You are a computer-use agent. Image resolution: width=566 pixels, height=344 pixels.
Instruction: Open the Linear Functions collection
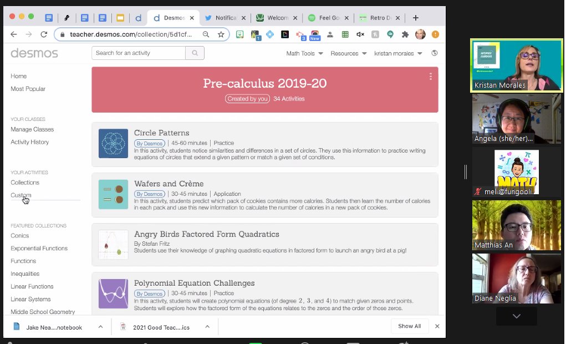[x=32, y=286]
